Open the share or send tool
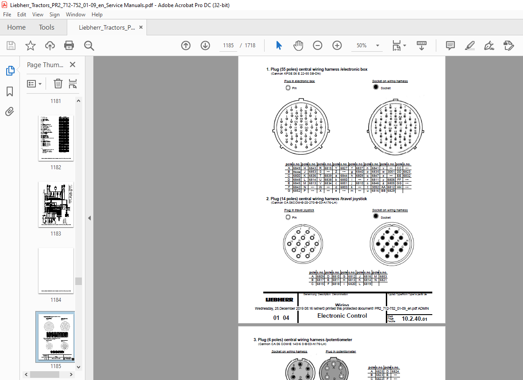 click(x=509, y=46)
